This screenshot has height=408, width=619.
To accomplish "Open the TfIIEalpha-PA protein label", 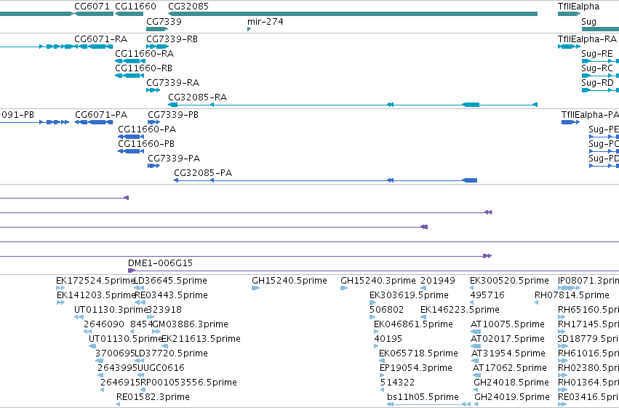I will (590, 115).
